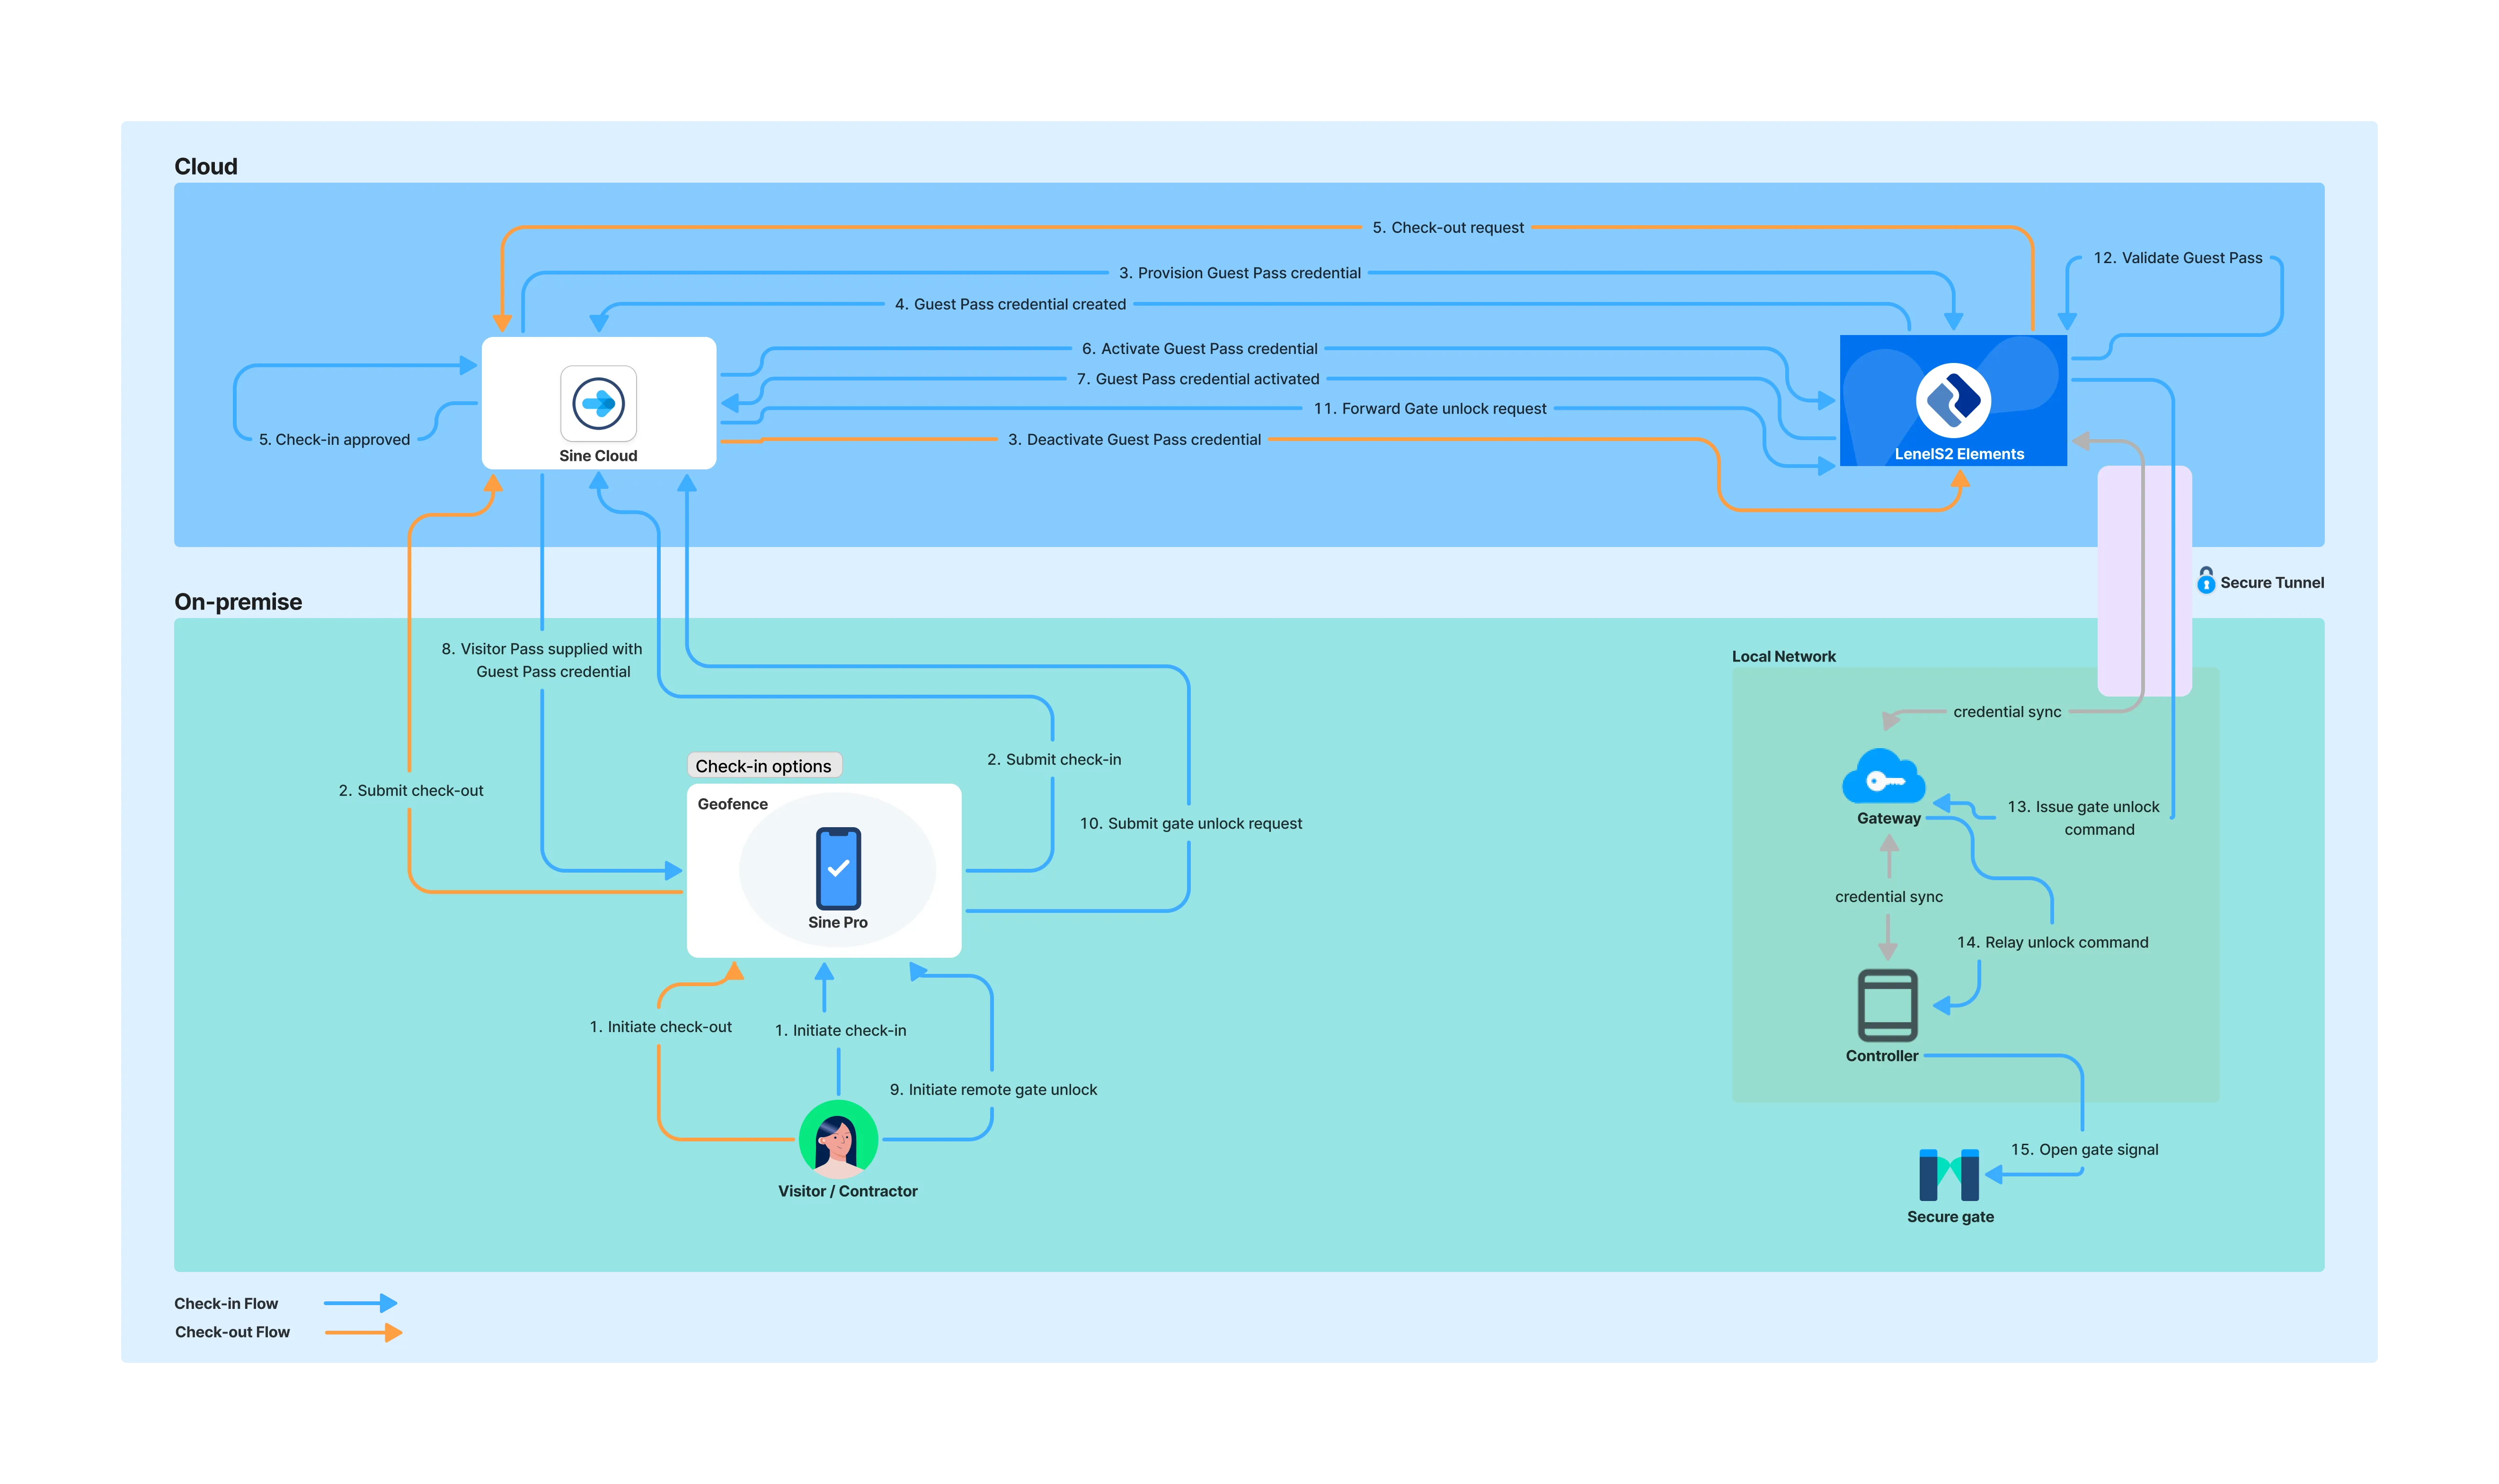
Task: Click the 'Sine Cloud' caption
Action: coord(598,456)
